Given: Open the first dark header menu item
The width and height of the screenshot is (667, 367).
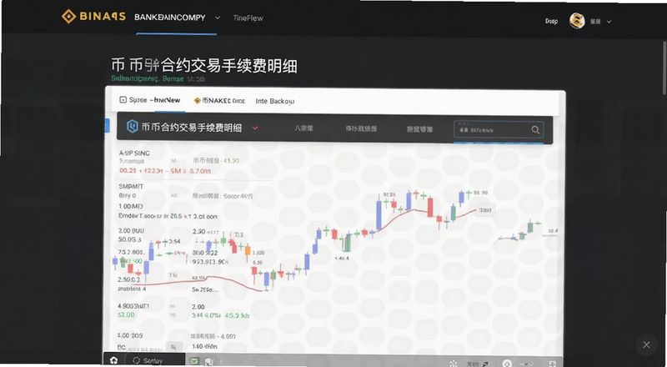Looking at the screenshot, I should point(303,128).
